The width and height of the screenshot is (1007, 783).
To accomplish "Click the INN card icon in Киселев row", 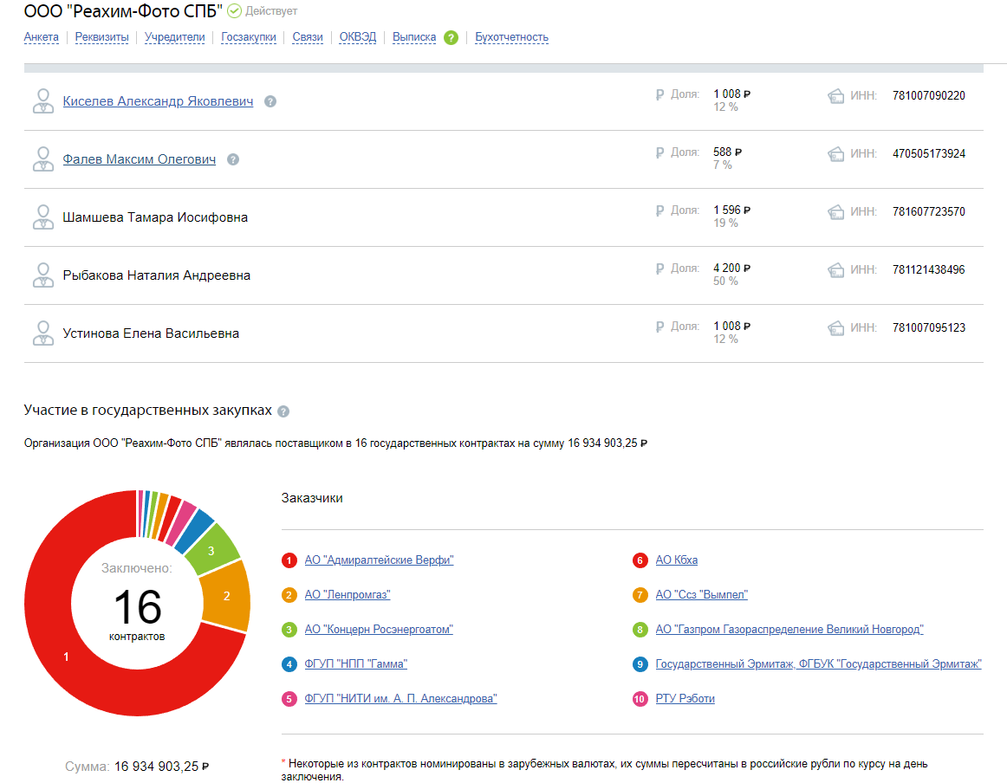I will pyautogui.click(x=835, y=96).
